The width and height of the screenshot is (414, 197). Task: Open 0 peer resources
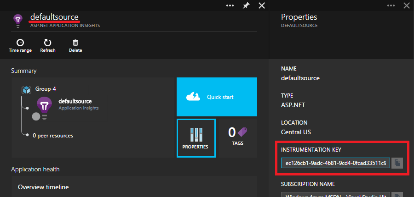click(x=53, y=136)
